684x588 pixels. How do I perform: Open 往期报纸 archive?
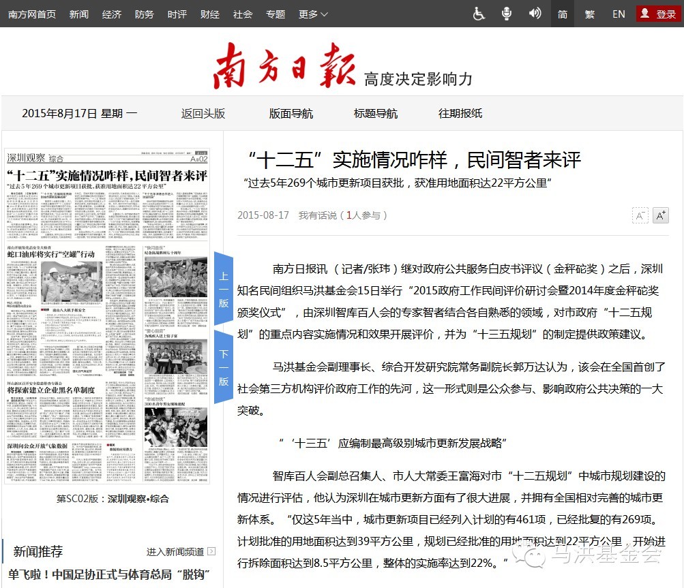tap(460, 114)
